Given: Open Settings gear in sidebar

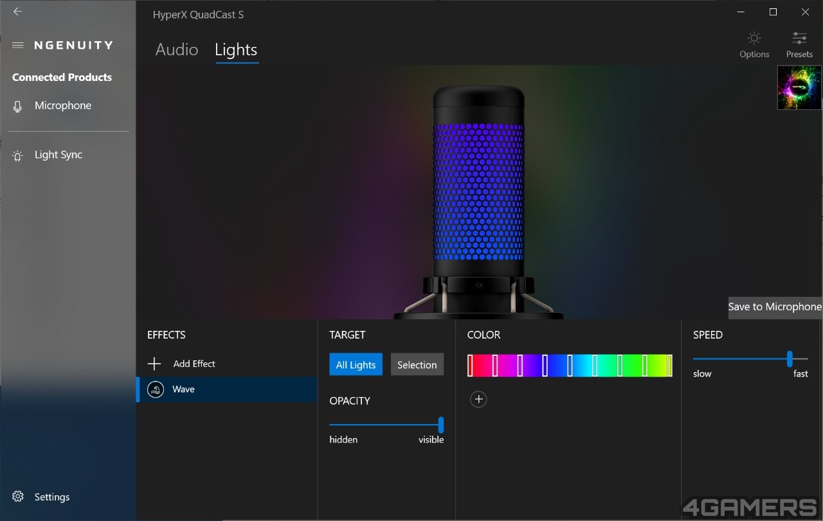Looking at the screenshot, I should tap(18, 497).
